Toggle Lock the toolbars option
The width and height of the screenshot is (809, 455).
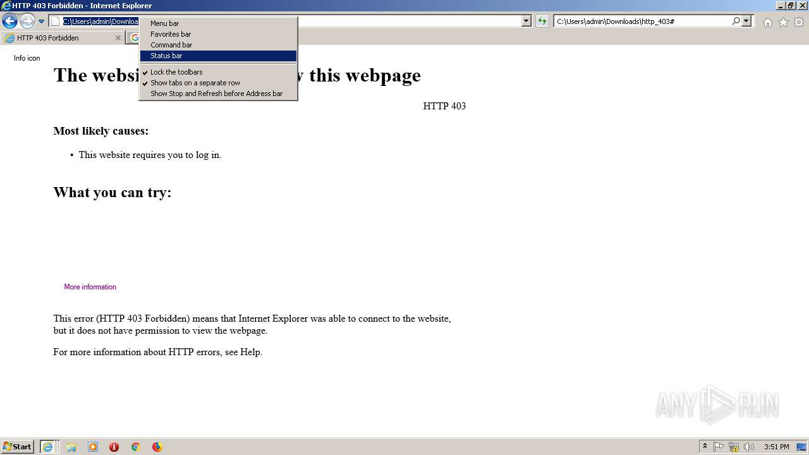tap(218, 72)
